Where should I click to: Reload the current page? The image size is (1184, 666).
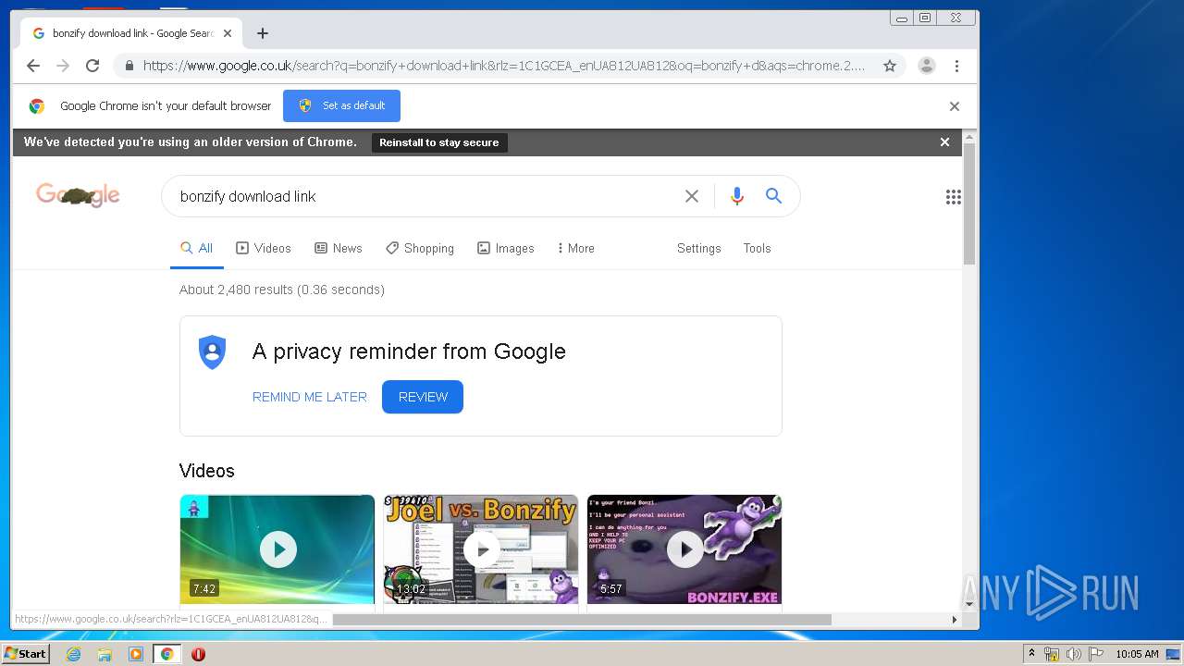coord(92,66)
